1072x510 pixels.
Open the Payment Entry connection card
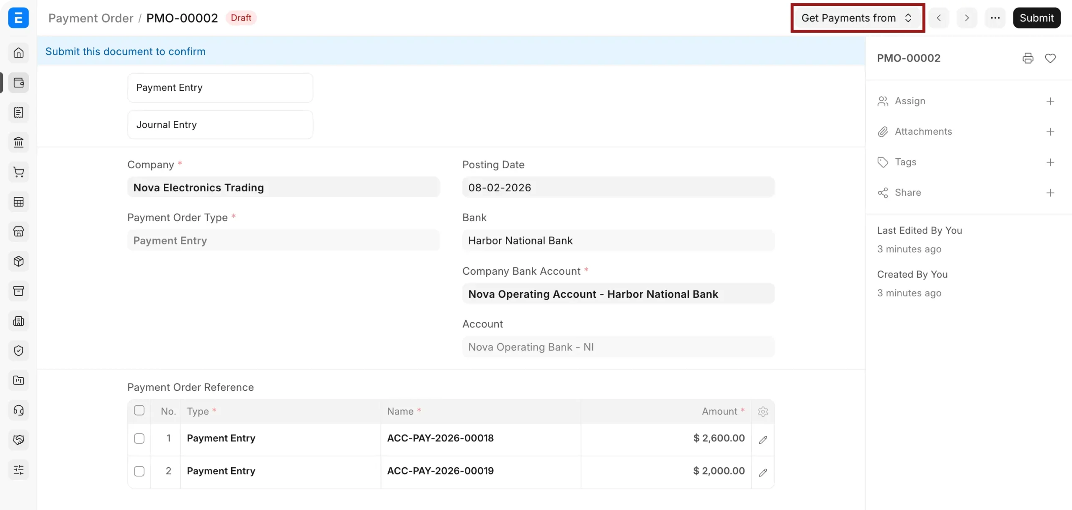pos(220,88)
